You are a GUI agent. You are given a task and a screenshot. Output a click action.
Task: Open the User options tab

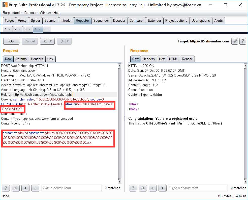click(x=201, y=21)
